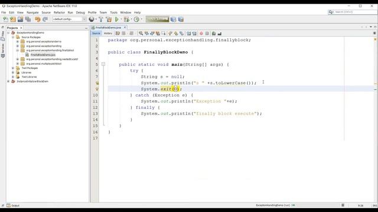Click the Build Project hammer icon
This screenshot has width=378, height=212.
coord(101,19)
